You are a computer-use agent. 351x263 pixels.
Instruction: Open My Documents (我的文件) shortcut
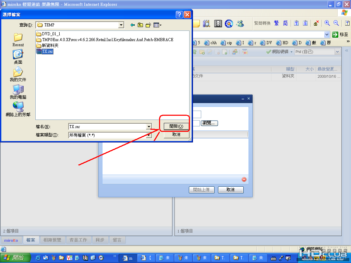[x=18, y=74]
